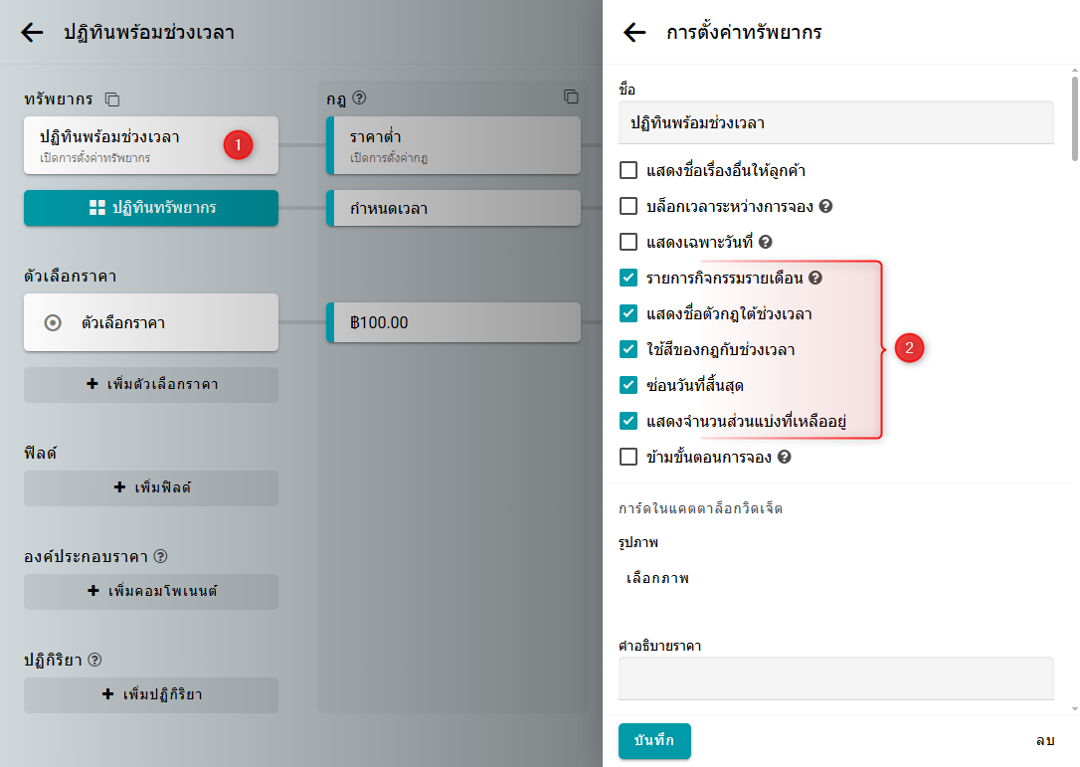Click help icon next to กฎ heading
This screenshot has height=767, width=1080.
click(360, 97)
